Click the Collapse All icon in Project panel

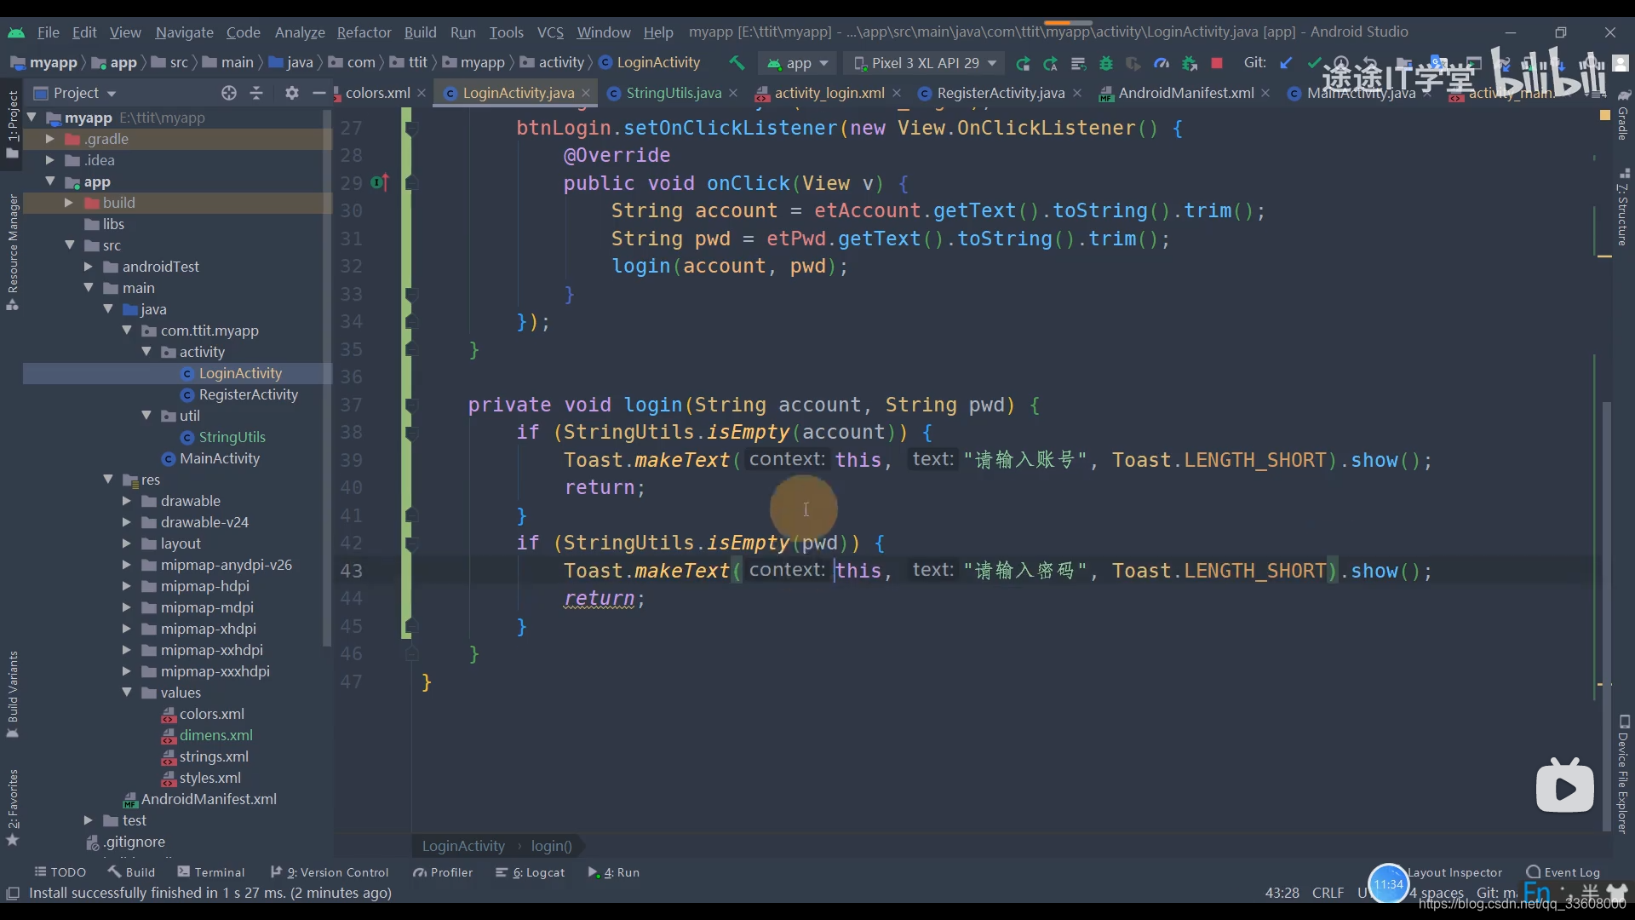click(x=256, y=93)
